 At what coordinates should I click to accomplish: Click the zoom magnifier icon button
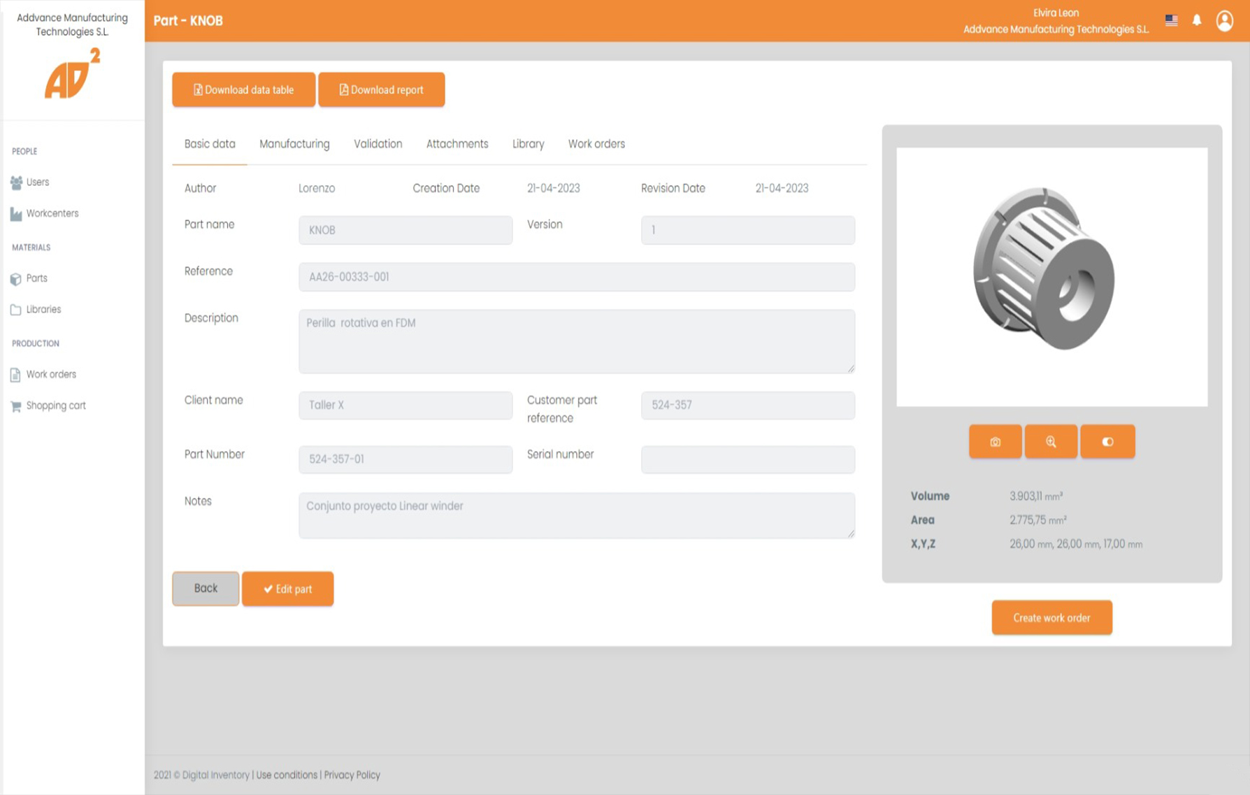1051,442
